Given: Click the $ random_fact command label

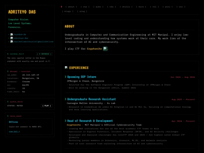Looking at the screenshot, I should pos(15,54).
